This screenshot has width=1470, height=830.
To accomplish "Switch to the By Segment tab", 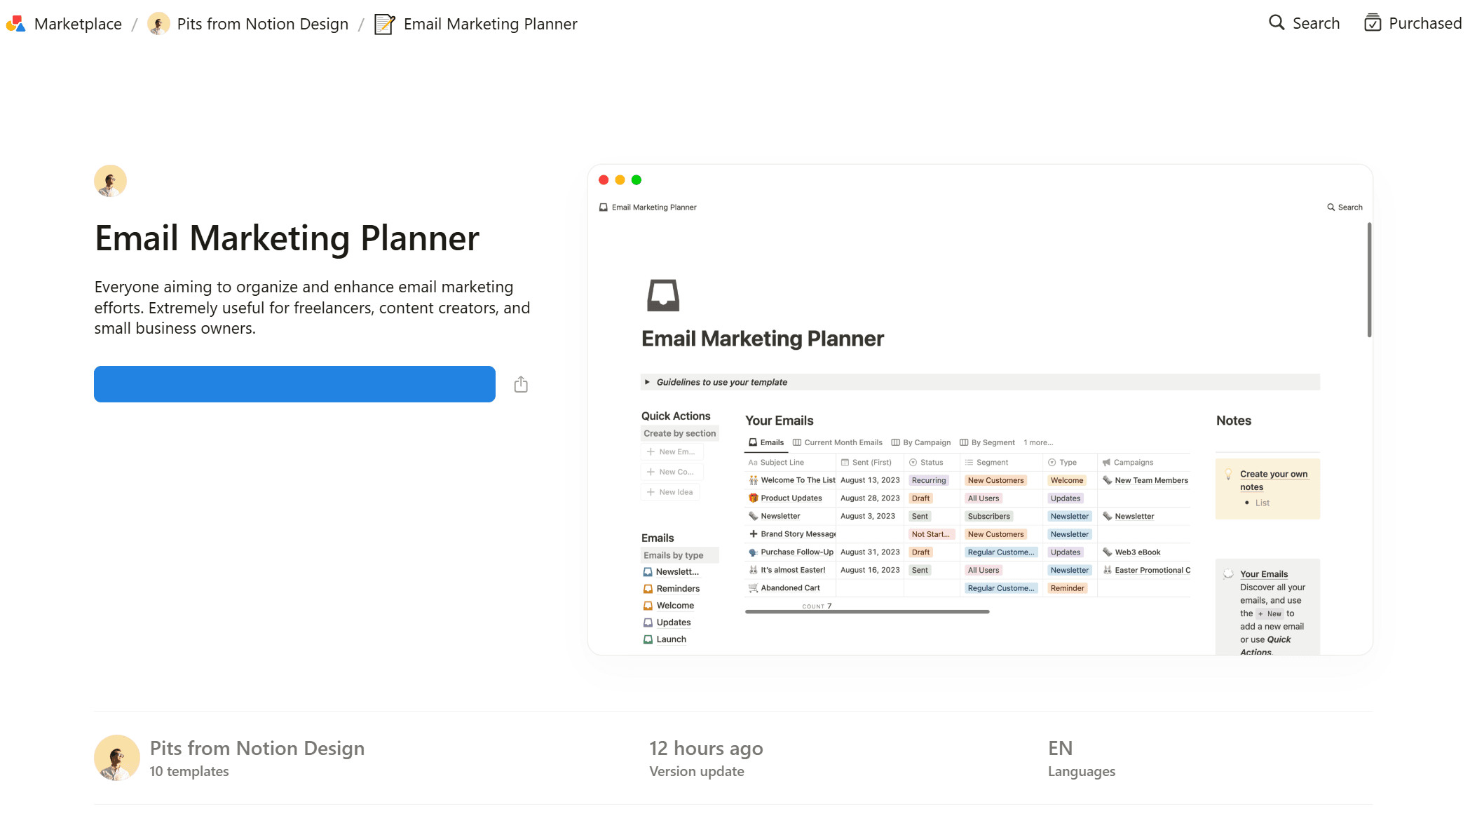I will pyautogui.click(x=987, y=442).
